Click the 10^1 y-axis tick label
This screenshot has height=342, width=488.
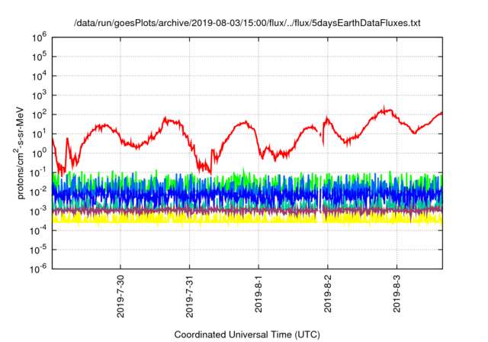39,134
